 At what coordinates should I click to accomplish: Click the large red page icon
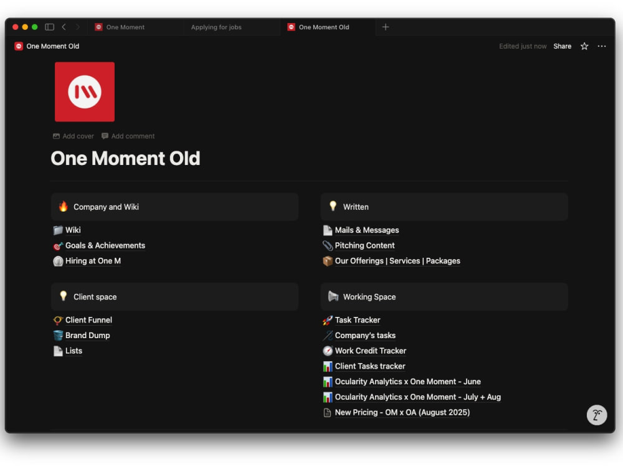click(x=85, y=92)
